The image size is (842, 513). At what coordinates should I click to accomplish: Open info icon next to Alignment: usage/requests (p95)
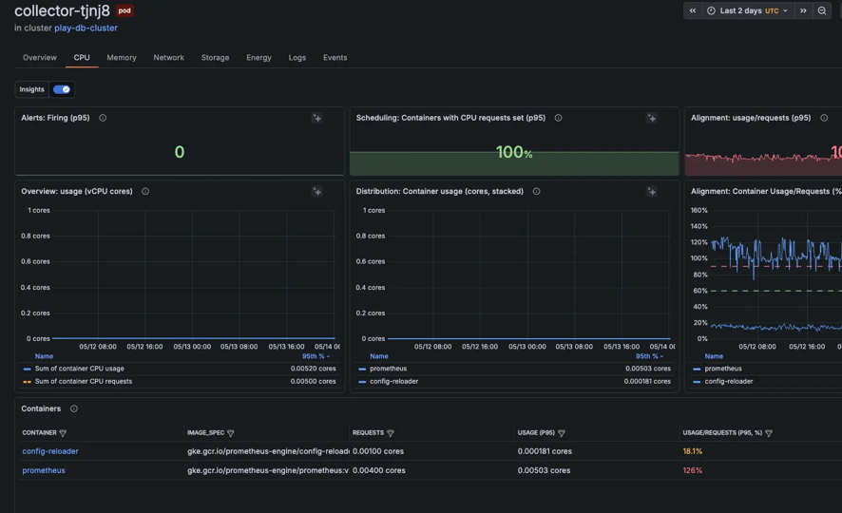click(824, 118)
